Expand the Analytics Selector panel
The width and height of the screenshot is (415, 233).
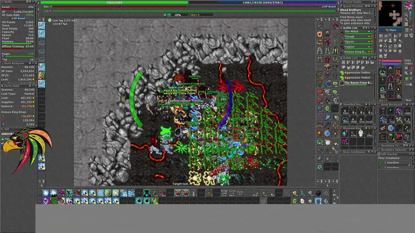click(x=410, y=150)
